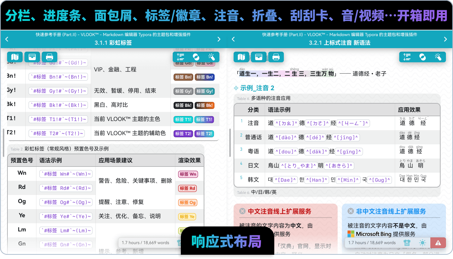Click code sample #标签 Bk!#`~(Bk!)~
Viewport: 453px width, 259px height.
[x=58, y=105]
